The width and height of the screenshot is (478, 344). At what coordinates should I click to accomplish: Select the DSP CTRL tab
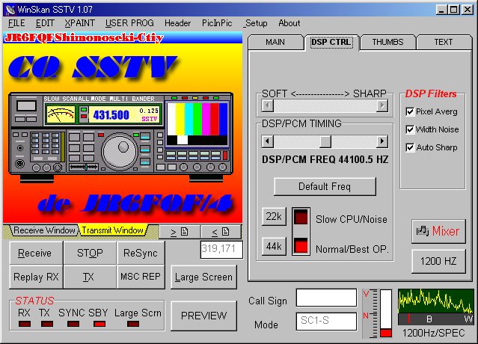coord(331,42)
